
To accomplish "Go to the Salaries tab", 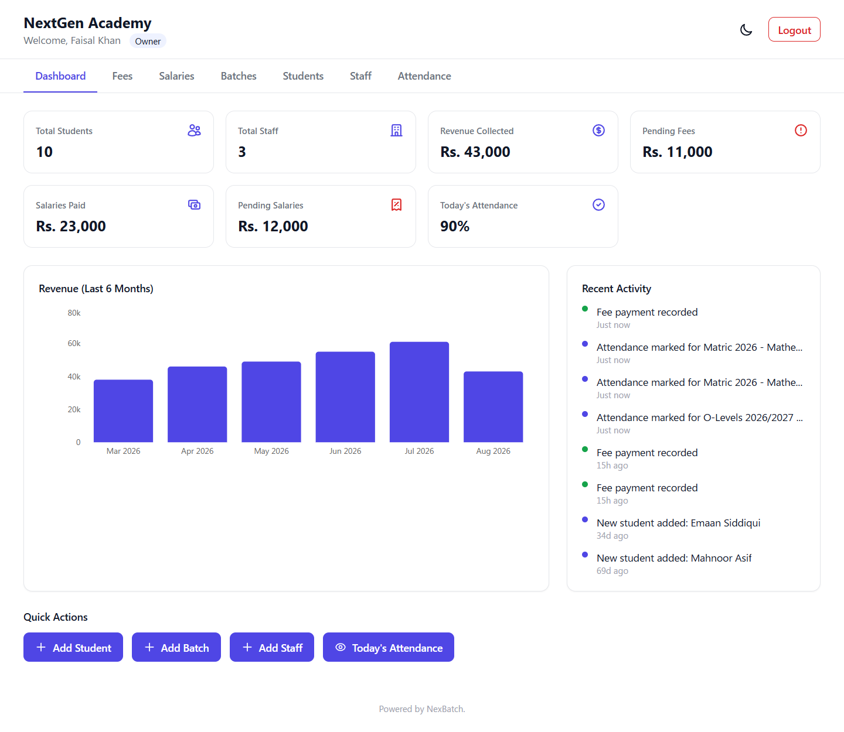I will click(x=176, y=76).
